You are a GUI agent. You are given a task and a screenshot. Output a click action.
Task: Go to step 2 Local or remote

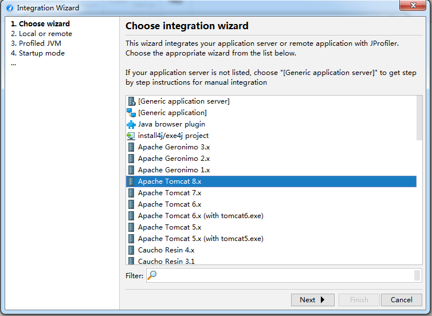tap(41, 34)
